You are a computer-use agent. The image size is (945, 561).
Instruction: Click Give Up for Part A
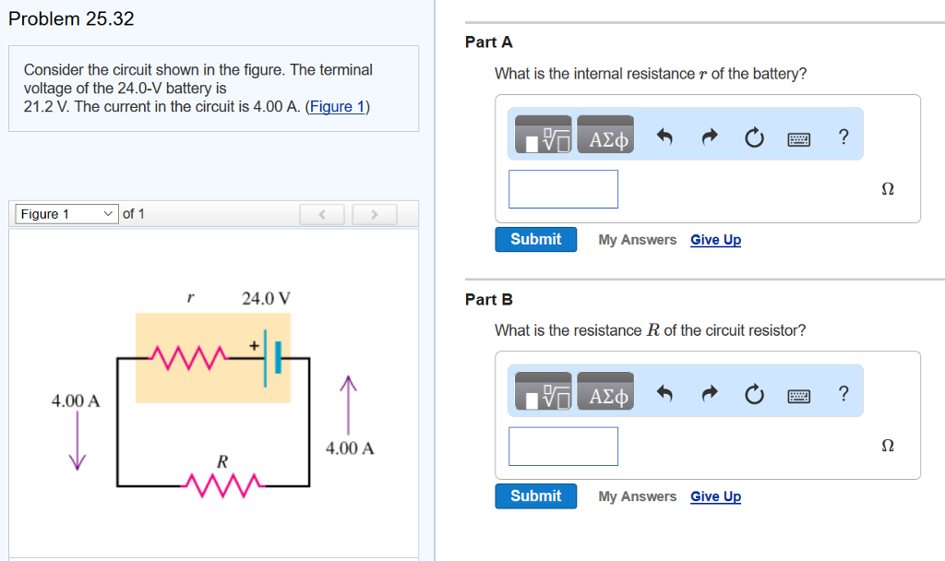715,239
